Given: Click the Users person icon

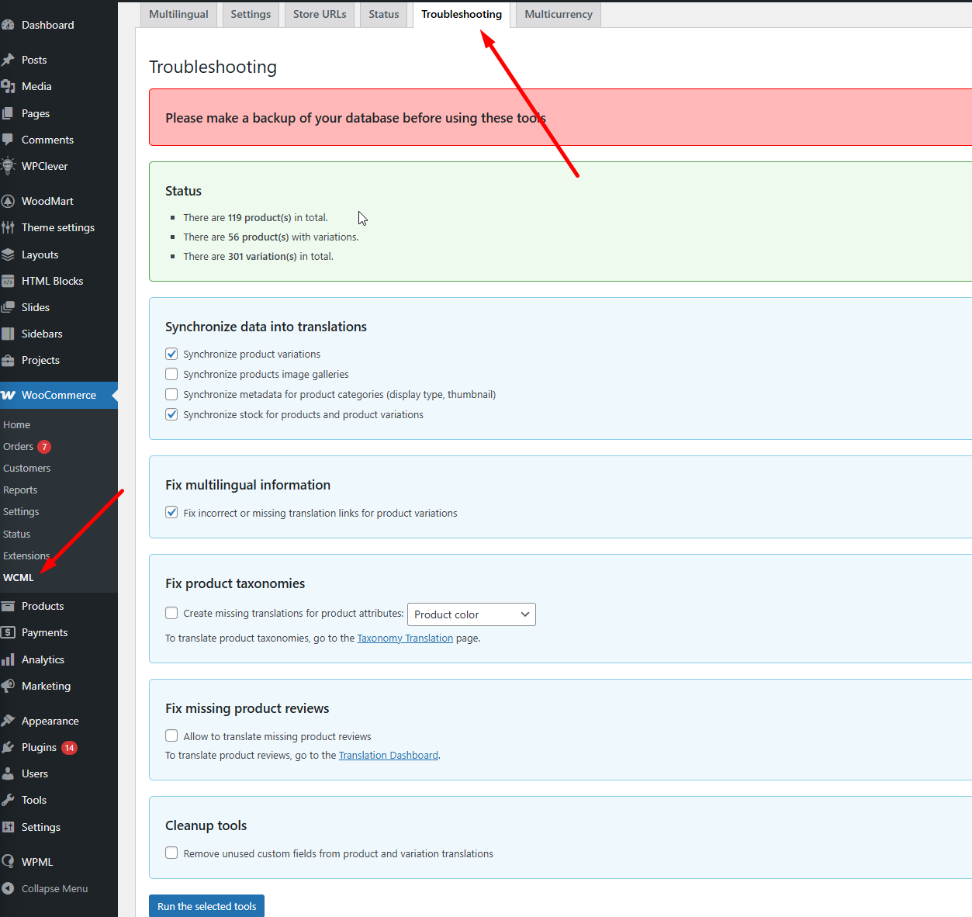Looking at the screenshot, I should pos(8,773).
